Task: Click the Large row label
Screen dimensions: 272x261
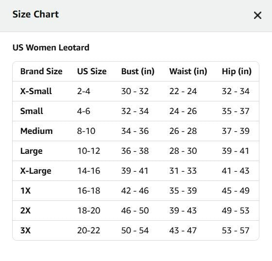Action: 32,151
